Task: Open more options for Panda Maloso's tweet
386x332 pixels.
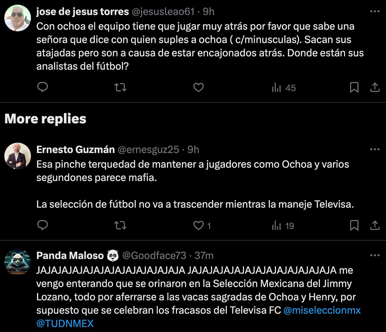Action: (375, 256)
